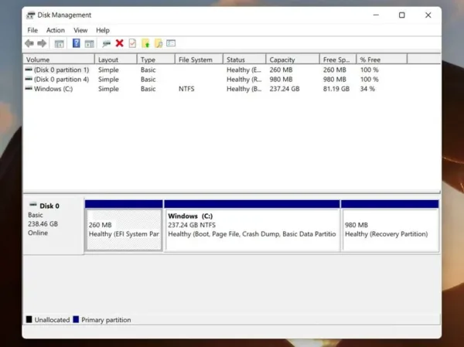464x347 pixels.
Task: Sort by the Capacity column header
Action: pyautogui.click(x=293, y=60)
